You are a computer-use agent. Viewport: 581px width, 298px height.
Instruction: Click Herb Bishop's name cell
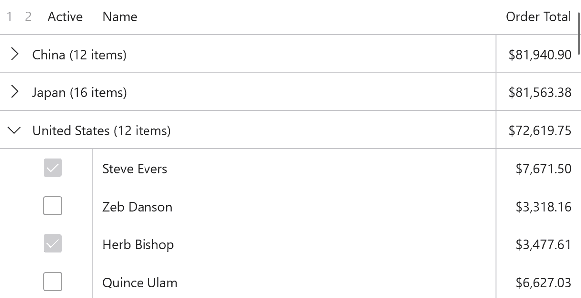coord(138,244)
